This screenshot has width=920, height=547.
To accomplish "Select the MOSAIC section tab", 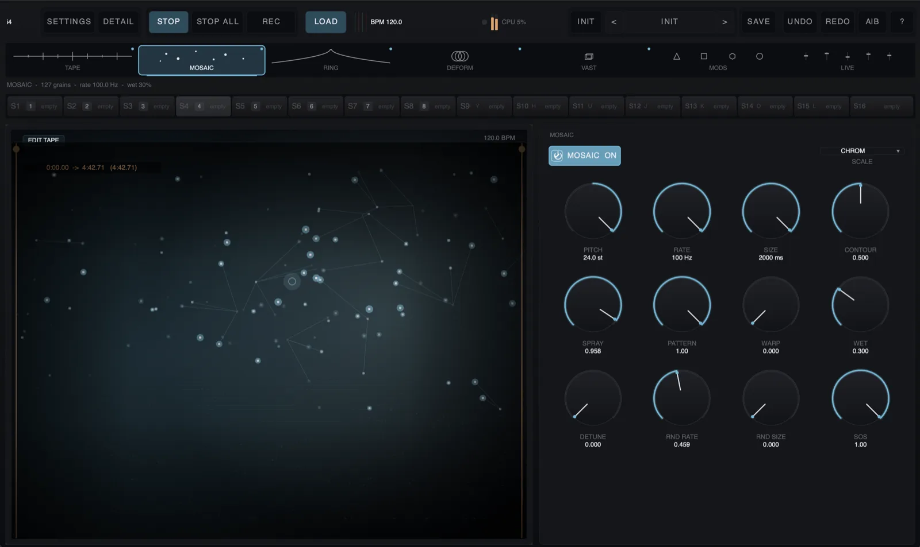I will [x=202, y=60].
